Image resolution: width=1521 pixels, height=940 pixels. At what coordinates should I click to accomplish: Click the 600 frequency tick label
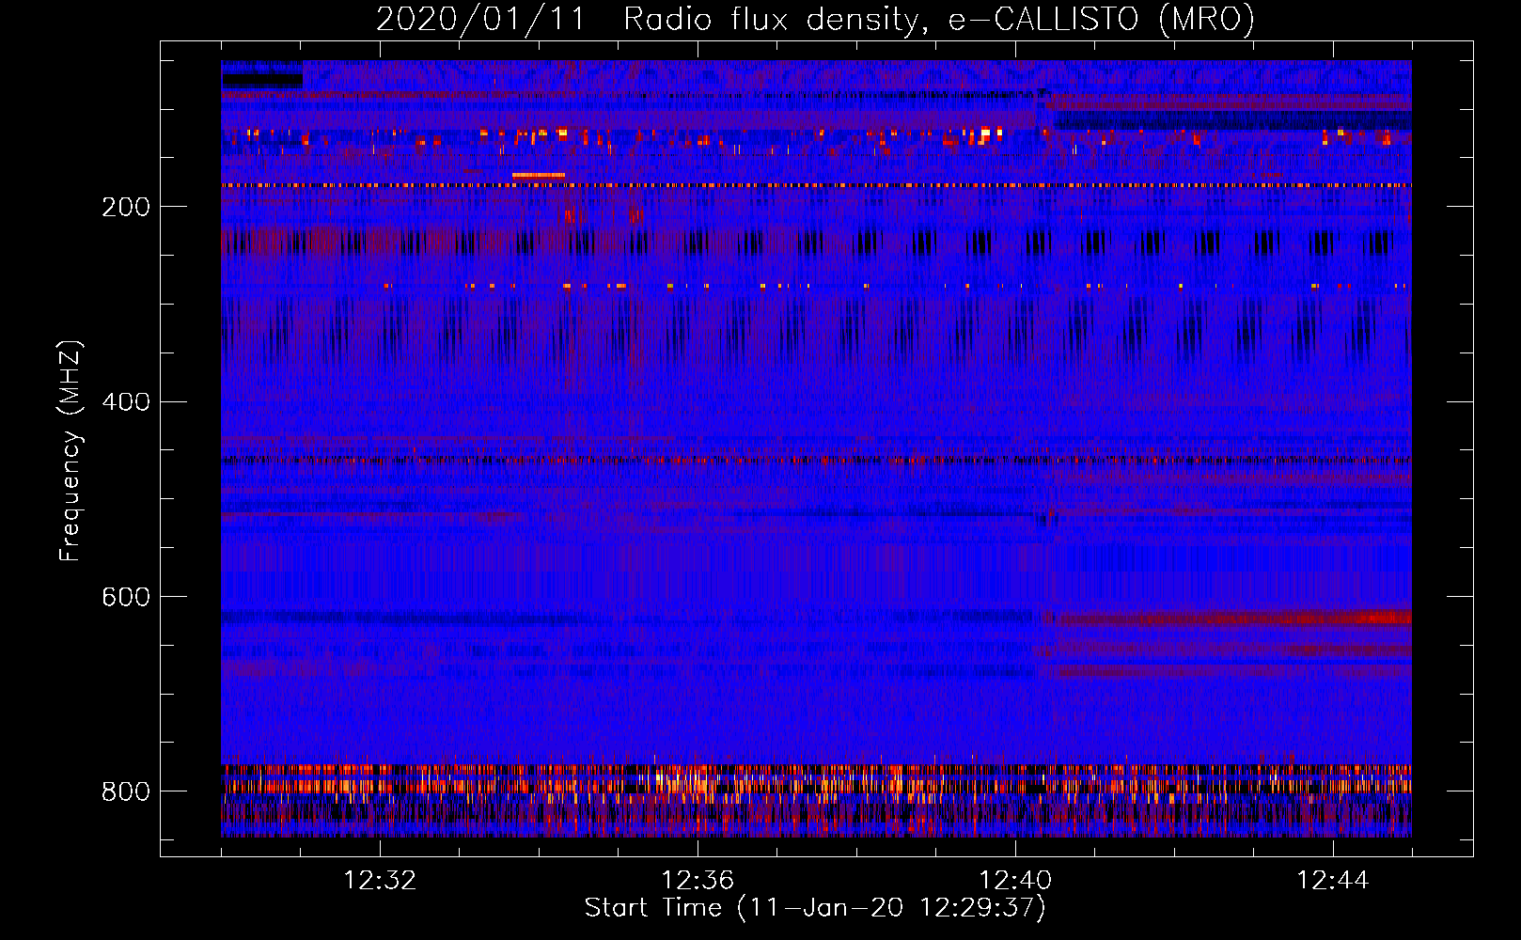coord(125,597)
